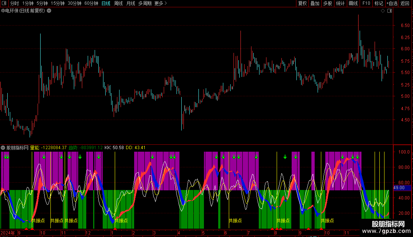Select the 60分钟 period tab
Screen dimensions: 413x237
pyautogui.click(x=91, y=3)
